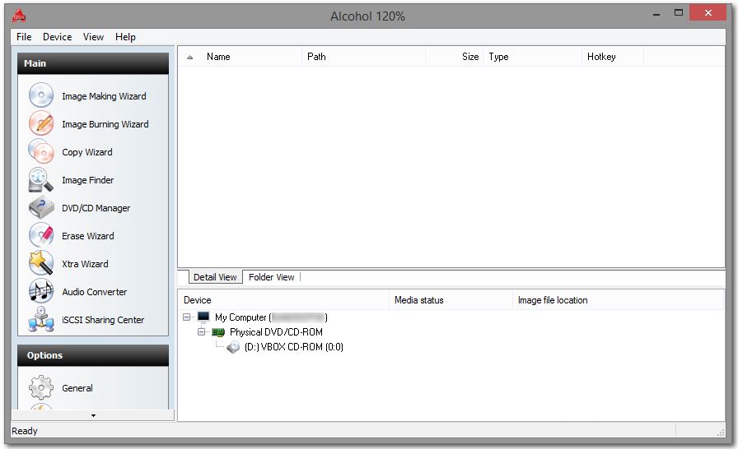The width and height of the screenshot is (738, 449).
Task: Open General options label
Action: tap(77, 388)
